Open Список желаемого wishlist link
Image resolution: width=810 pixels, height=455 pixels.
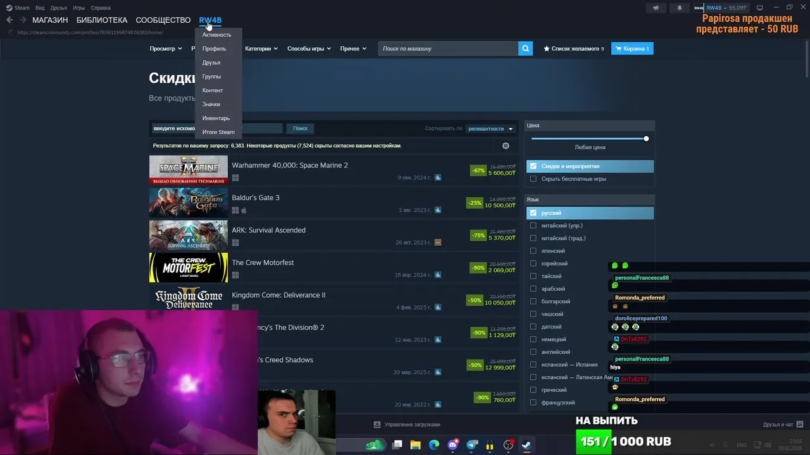click(573, 49)
